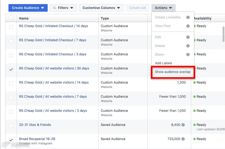Click 'Last updated 30/06' availability note

tap(211, 129)
